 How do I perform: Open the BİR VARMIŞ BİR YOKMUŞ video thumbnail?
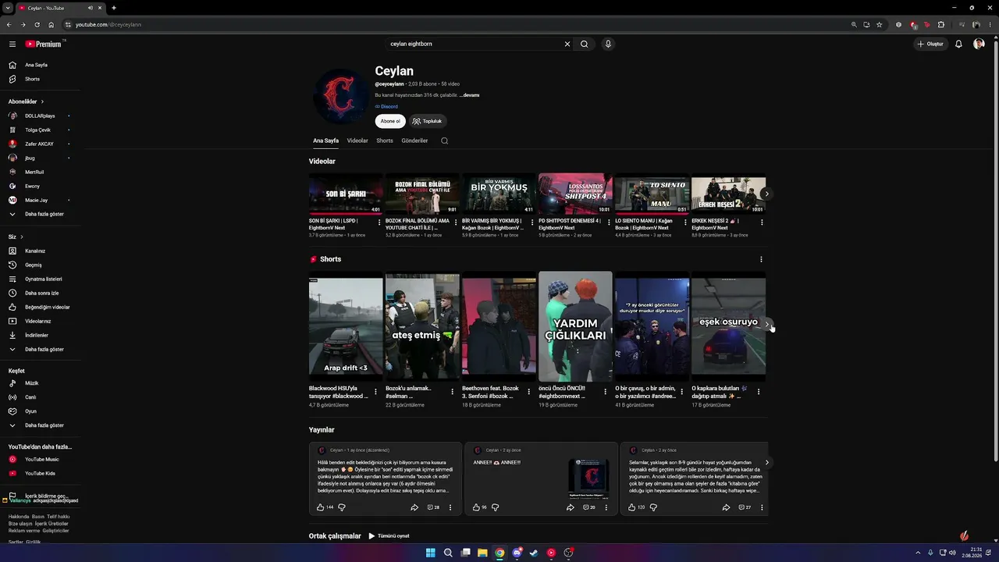499,194
